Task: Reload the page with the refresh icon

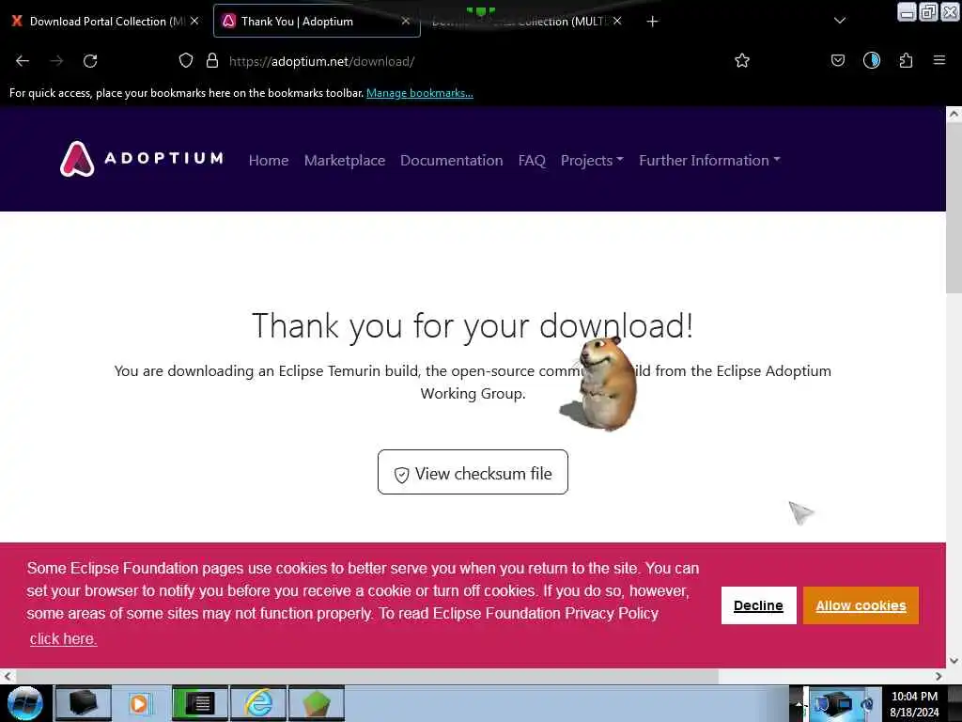Action: click(x=90, y=61)
